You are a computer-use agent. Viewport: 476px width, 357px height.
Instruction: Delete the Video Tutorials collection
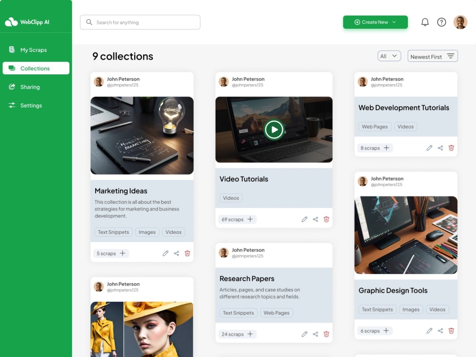click(327, 219)
